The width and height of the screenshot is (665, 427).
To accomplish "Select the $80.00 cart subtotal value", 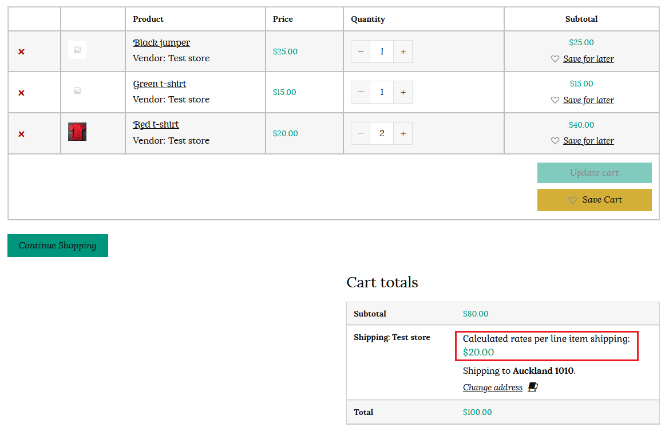I will click(x=476, y=314).
